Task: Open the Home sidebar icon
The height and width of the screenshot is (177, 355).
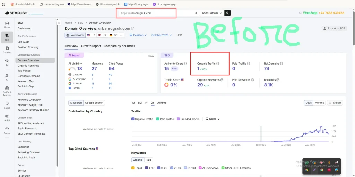Action: [x=7, y=25]
